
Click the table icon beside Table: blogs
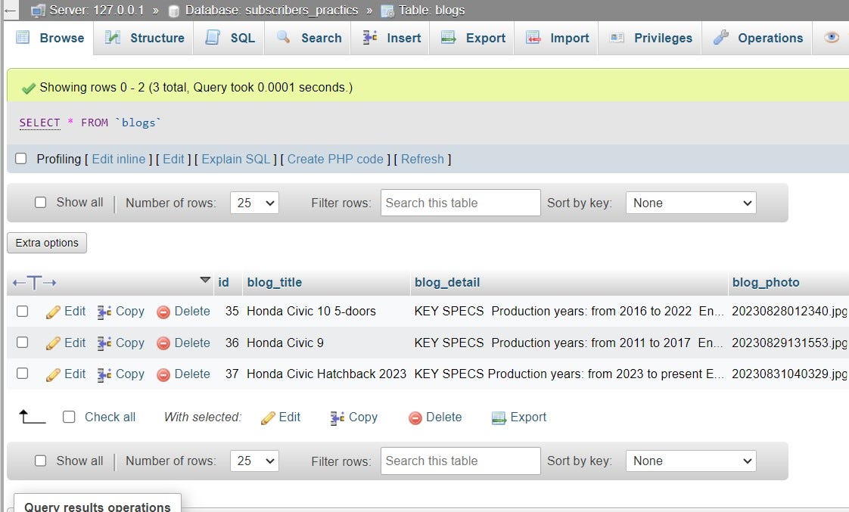(387, 11)
